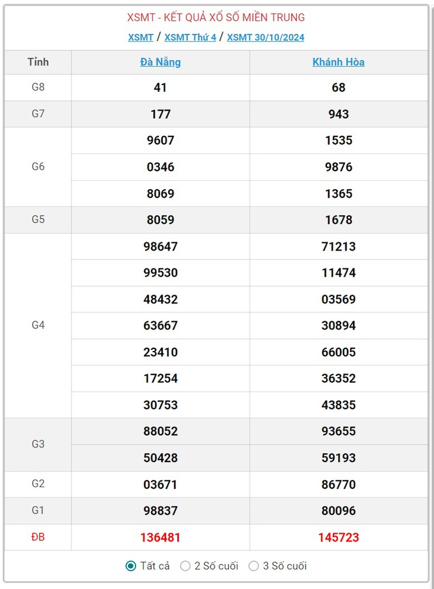Image resolution: width=434 pixels, height=589 pixels.
Task: Click the G8 result 68 for Khánh Hòa
Action: coord(338,87)
